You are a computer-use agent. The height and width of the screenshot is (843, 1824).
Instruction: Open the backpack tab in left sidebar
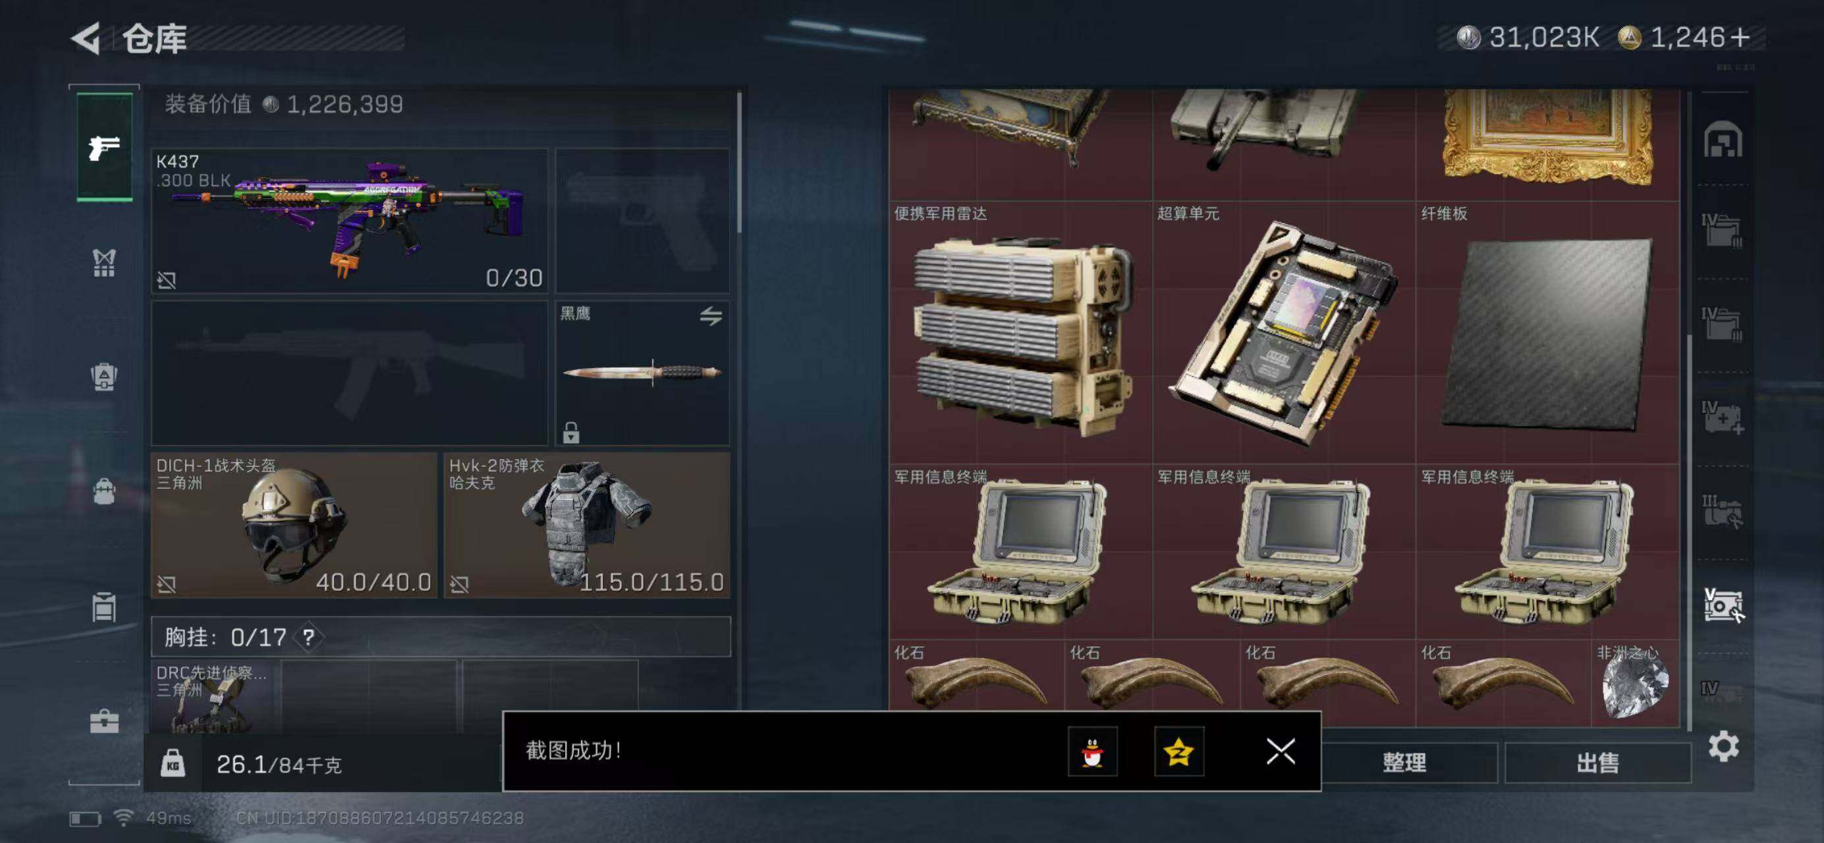[104, 490]
